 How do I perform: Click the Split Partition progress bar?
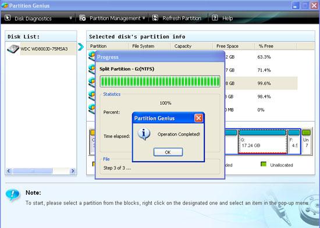tap(160, 81)
